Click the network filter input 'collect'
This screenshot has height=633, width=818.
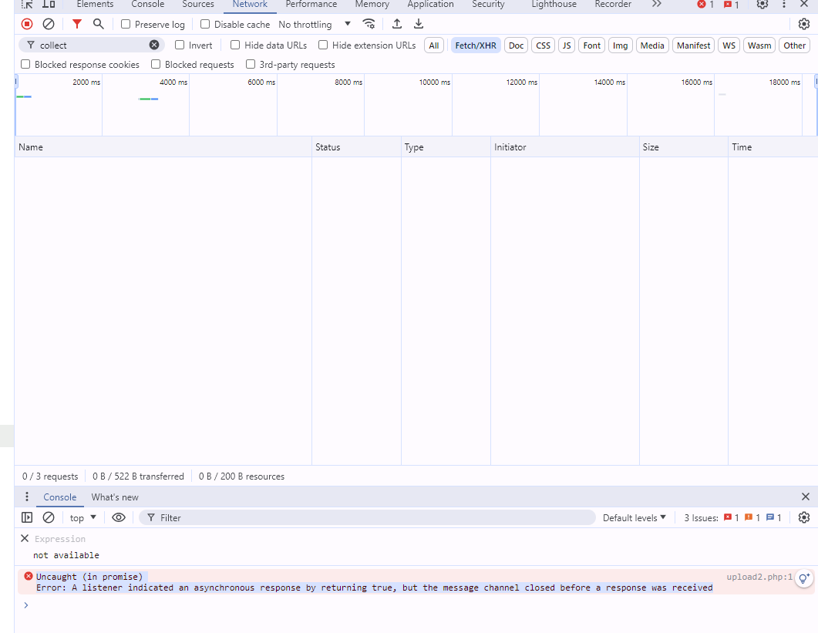point(93,45)
